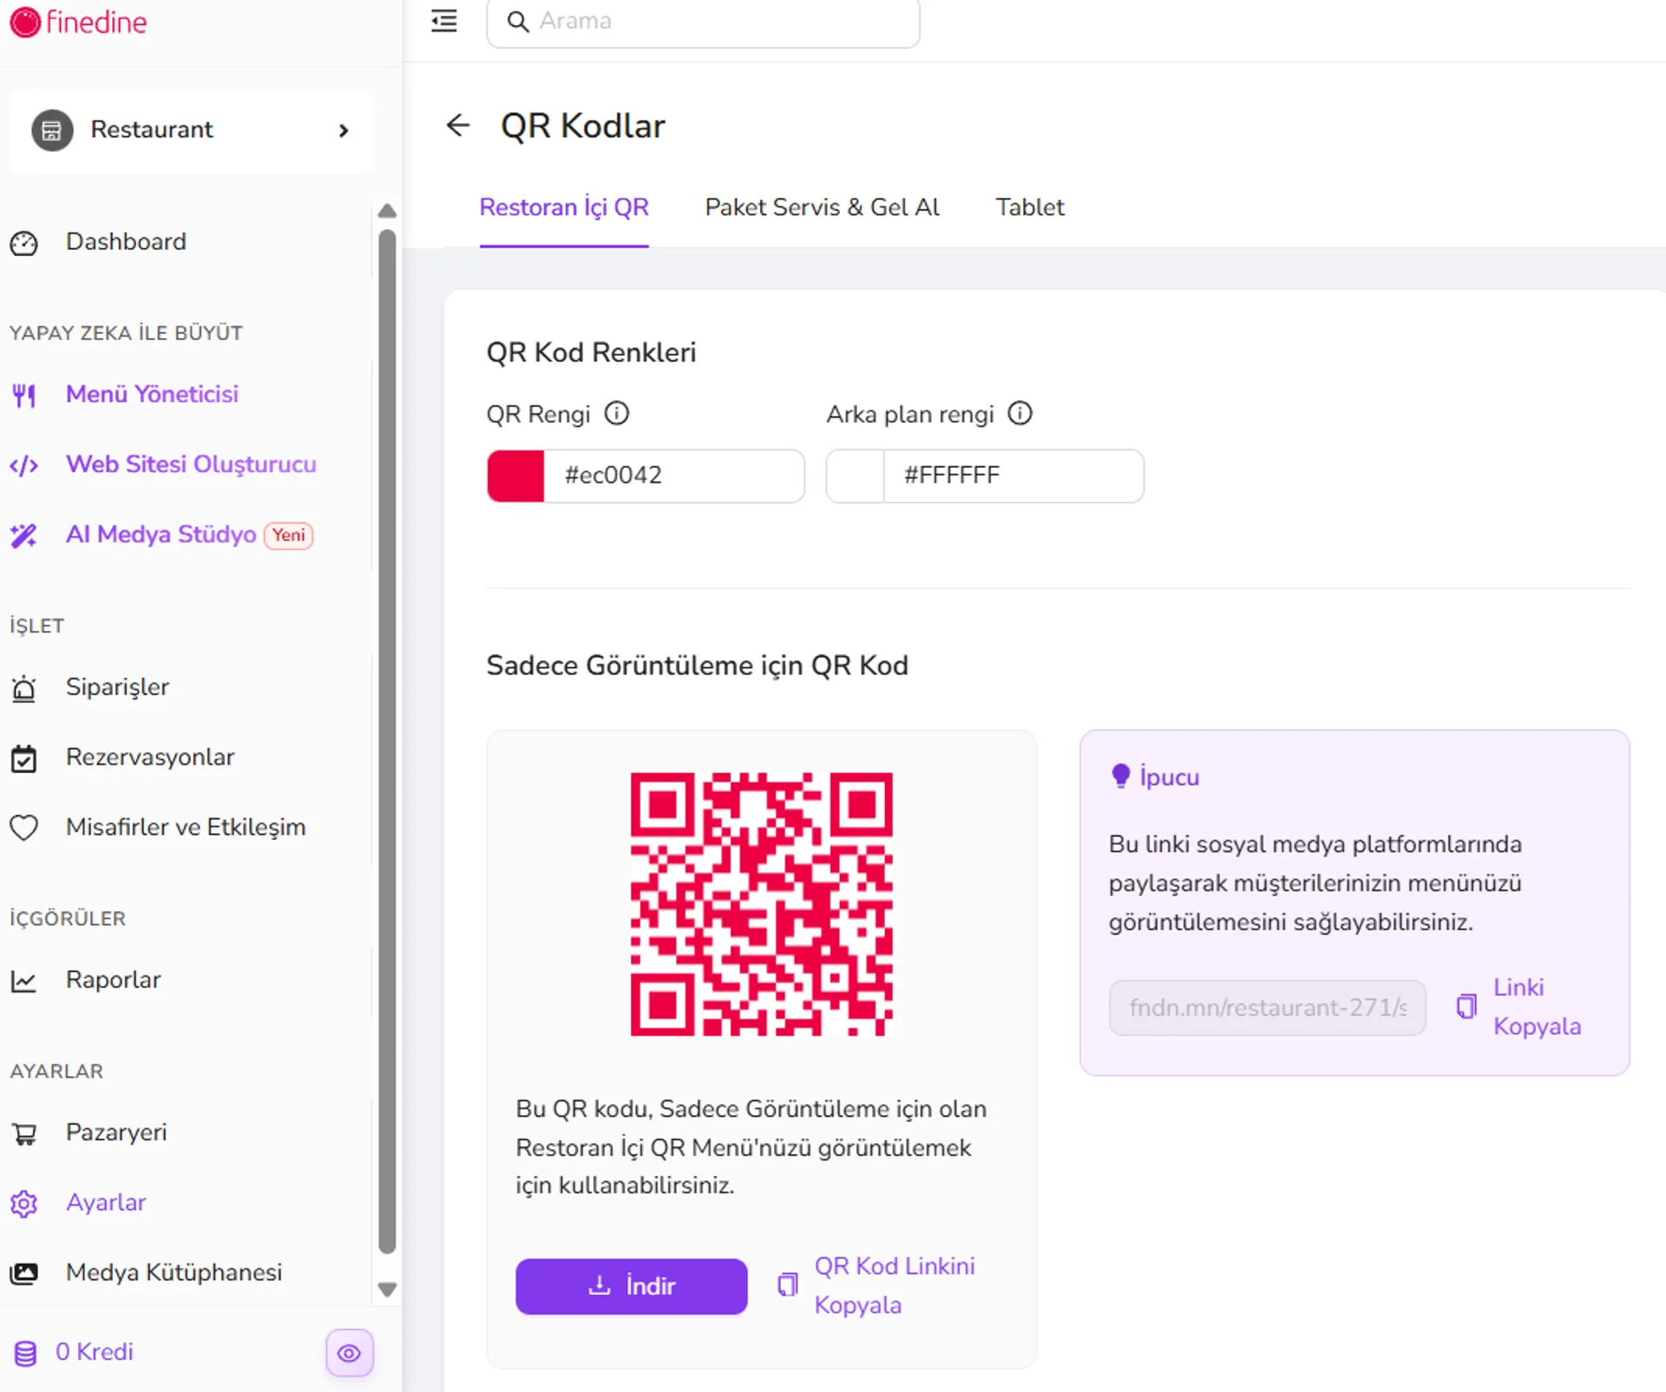1666x1392 pixels.
Task: Click QR Kod Linkini Kopyala link
Action: (895, 1285)
